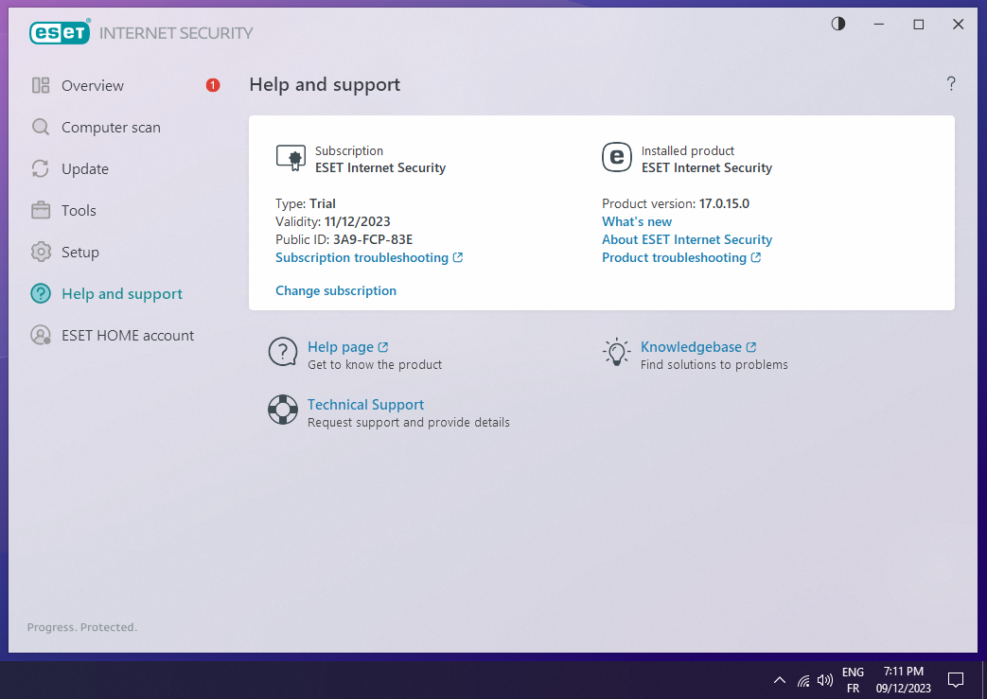Click the ESET HOME account person icon
987x699 pixels.
[x=41, y=335]
